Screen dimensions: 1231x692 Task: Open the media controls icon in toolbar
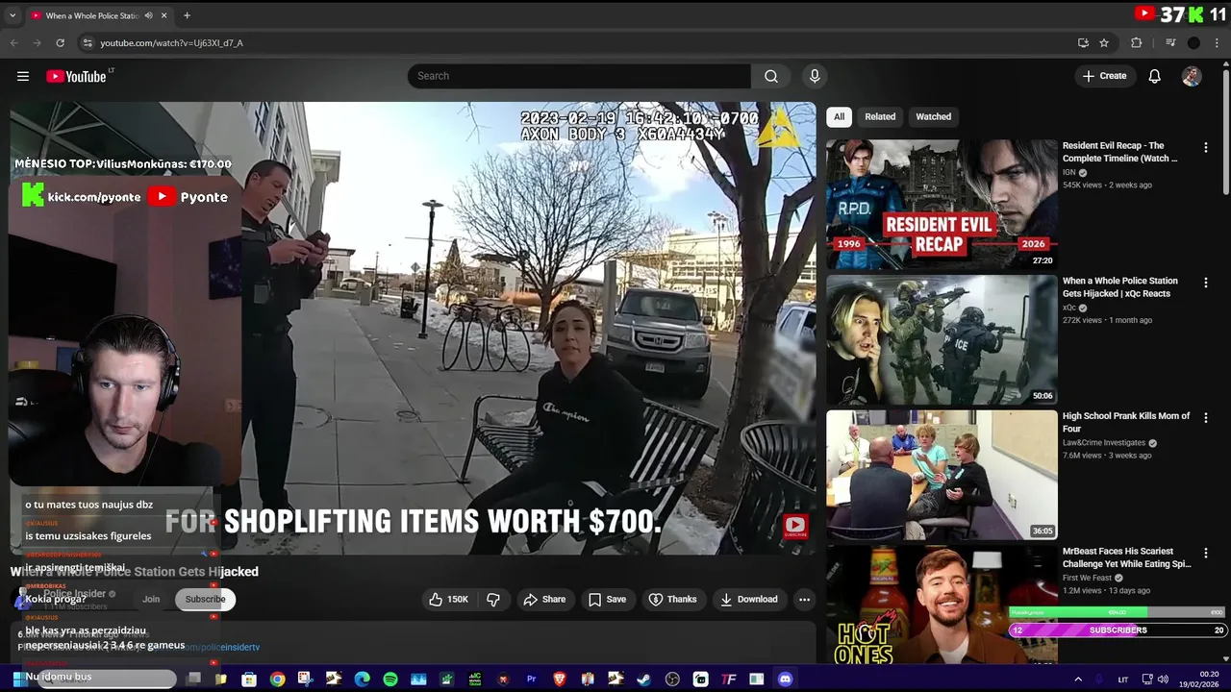[1170, 43]
